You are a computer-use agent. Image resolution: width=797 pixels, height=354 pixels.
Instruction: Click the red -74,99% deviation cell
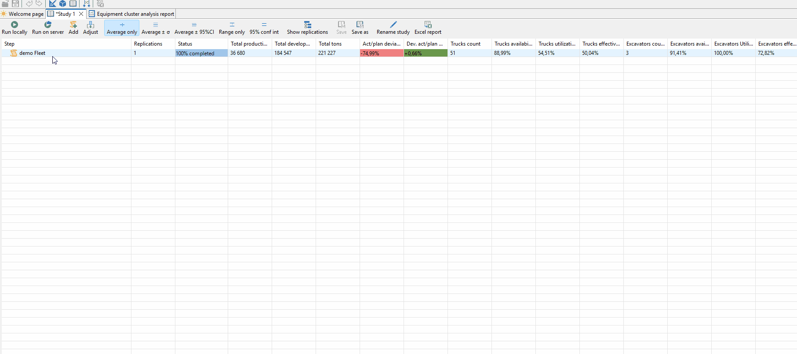[x=382, y=53]
